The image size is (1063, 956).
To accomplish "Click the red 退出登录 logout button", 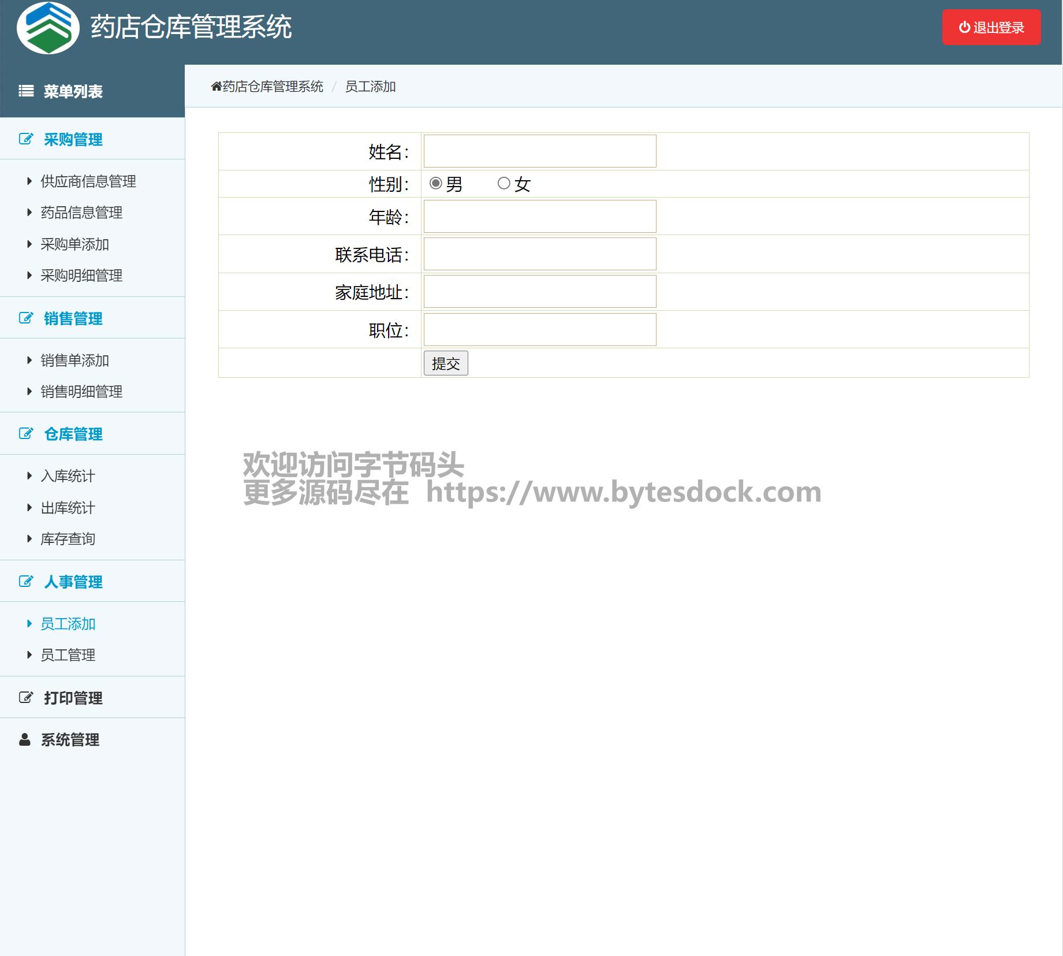I will pos(991,27).
